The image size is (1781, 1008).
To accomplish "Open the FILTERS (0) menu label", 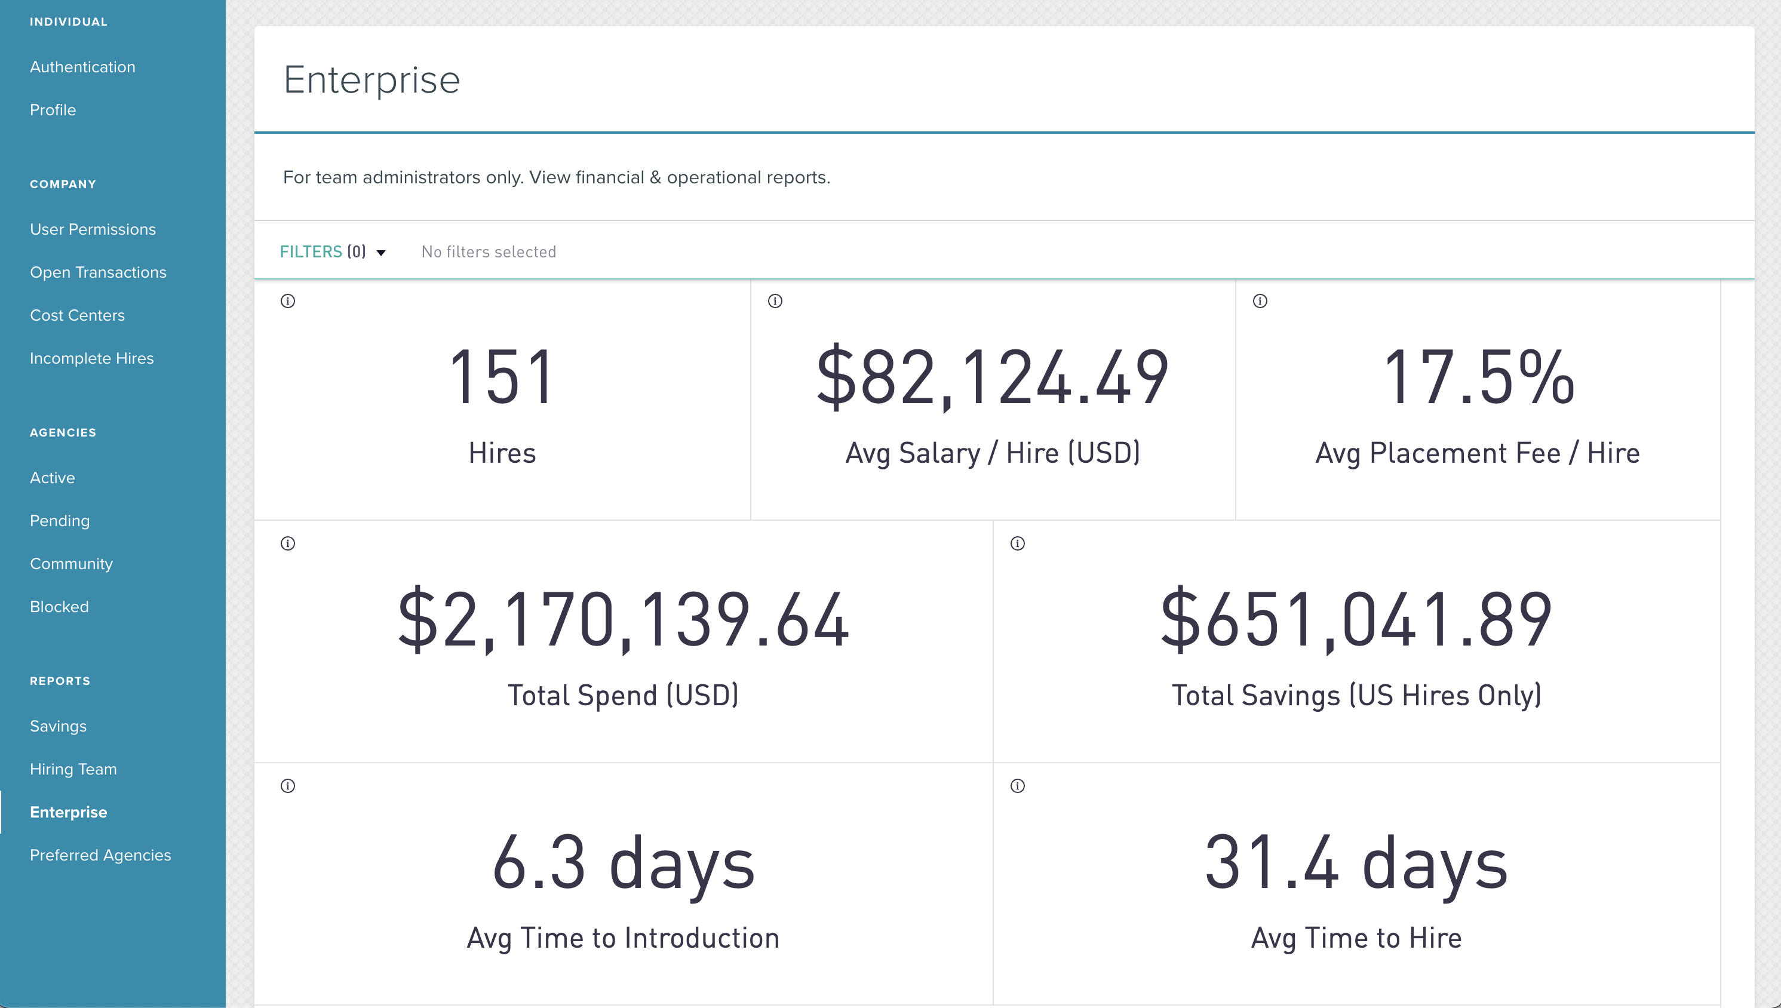I will (x=323, y=251).
